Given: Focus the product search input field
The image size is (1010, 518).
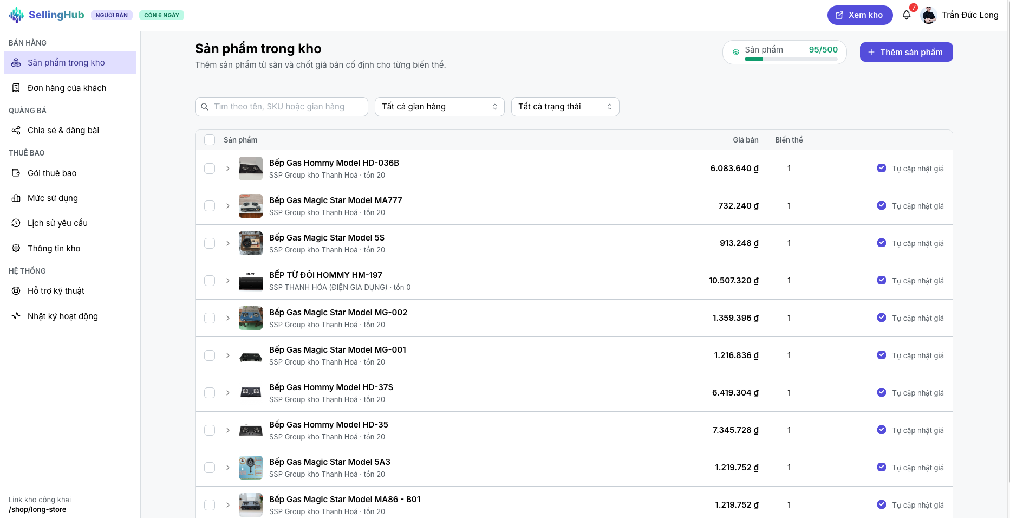Looking at the screenshot, I should tap(282, 107).
